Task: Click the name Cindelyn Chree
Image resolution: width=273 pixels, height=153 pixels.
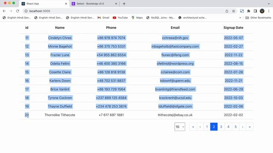Action: (60, 38)
